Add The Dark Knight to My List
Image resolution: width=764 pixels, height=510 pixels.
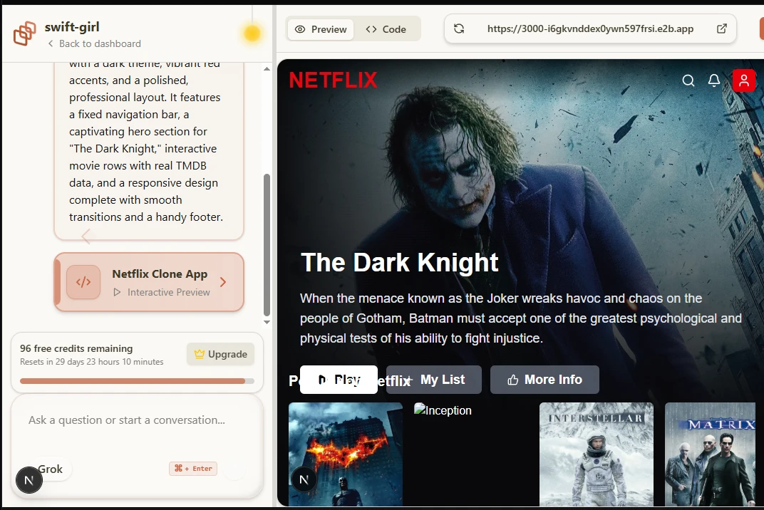(434, 380)
